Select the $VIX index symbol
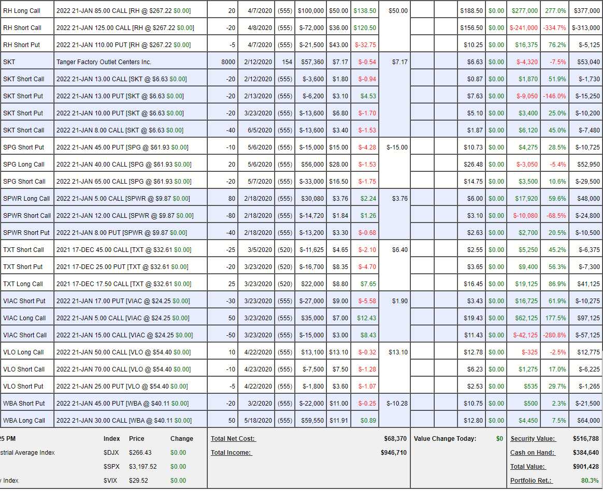Viewport: 603px width, 491px height. click(110, 481)
